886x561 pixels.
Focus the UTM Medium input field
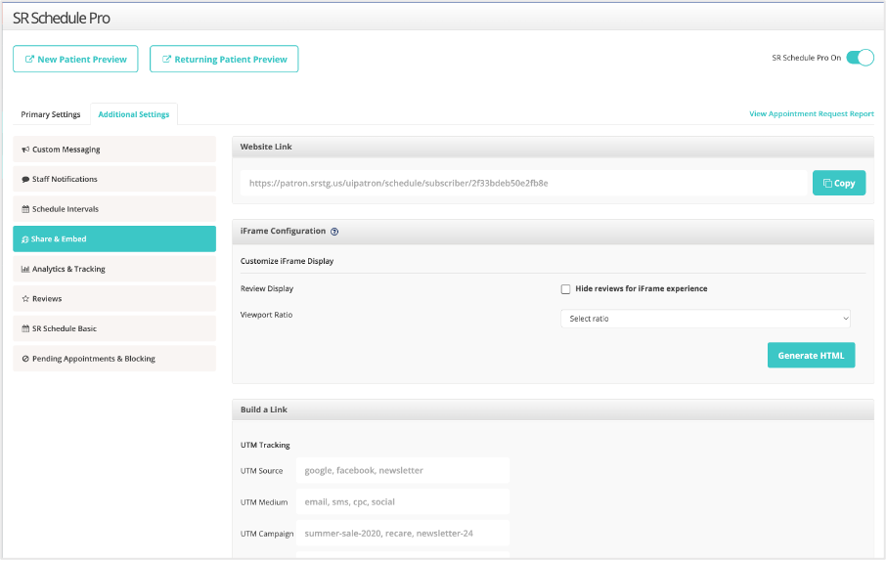(402, 502)
